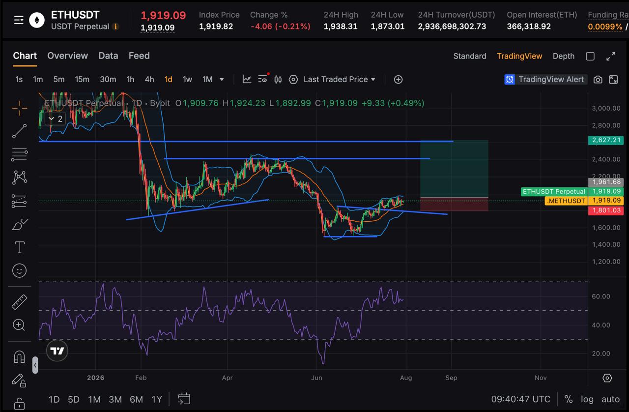Choose the 6M date range
Viewport: 629px width, 412px height.
pos(136,399)
